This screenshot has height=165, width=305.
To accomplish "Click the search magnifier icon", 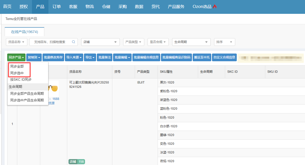I will pos(73,42).
